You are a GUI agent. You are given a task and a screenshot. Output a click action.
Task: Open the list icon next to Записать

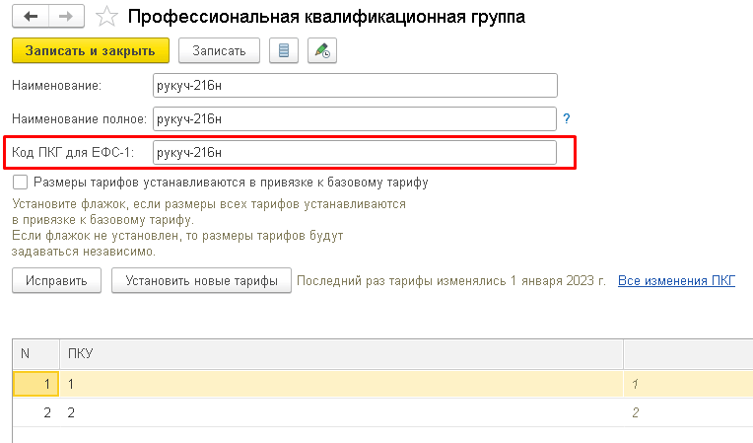(x=284, y=50)
